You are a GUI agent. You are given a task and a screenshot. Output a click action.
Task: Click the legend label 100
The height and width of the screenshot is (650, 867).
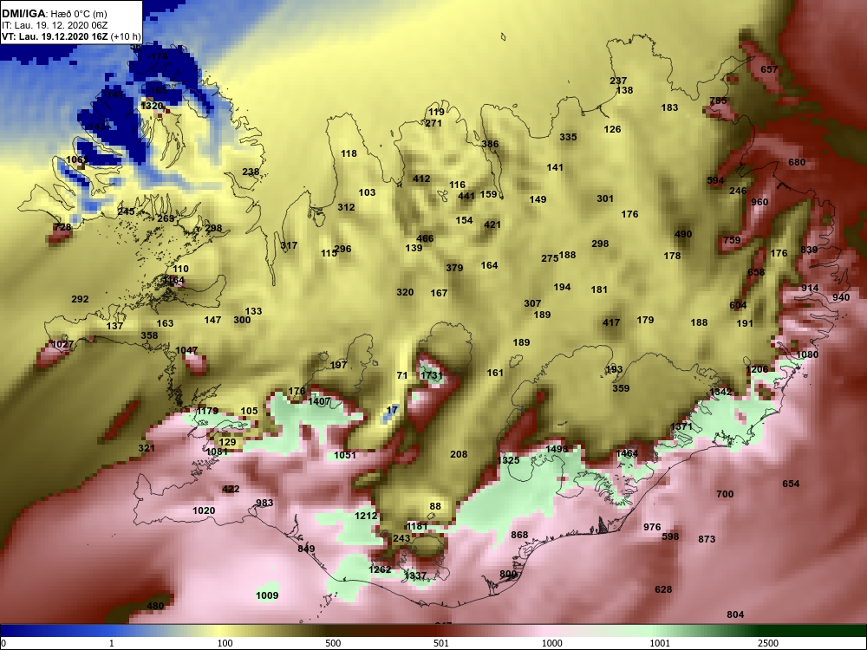click(x=225, y=643)
